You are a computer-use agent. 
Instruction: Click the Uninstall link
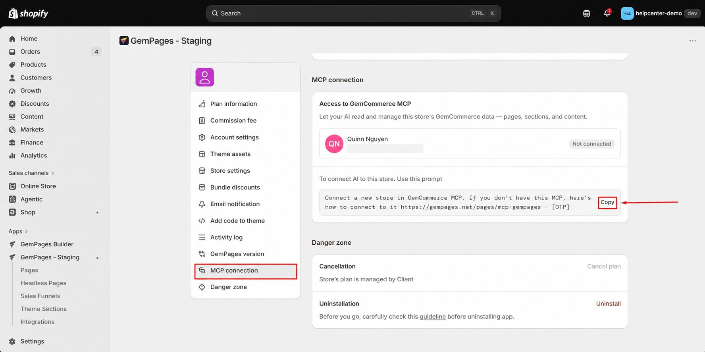point(608,304)
